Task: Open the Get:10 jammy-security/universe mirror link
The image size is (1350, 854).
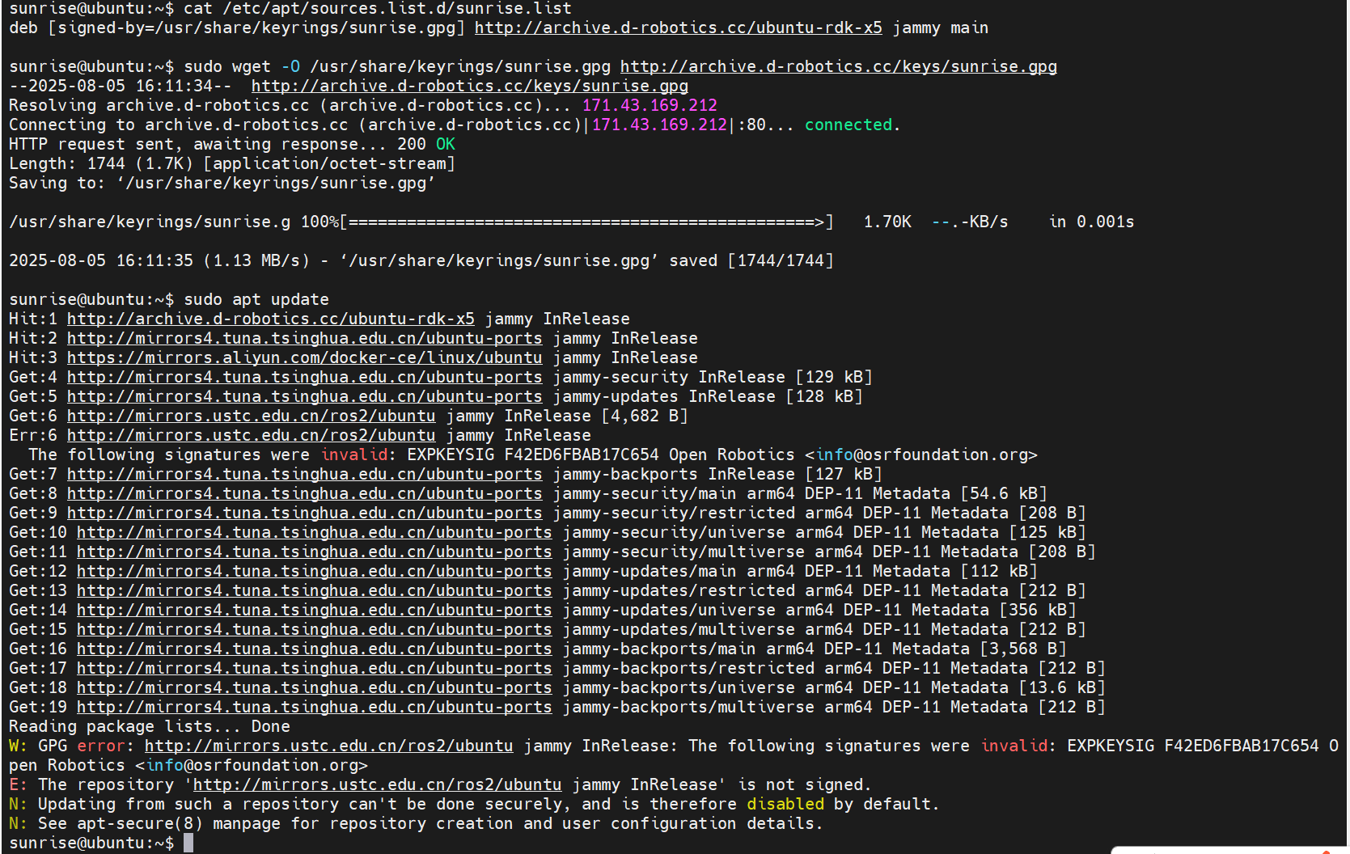Action: pos(314,533)
